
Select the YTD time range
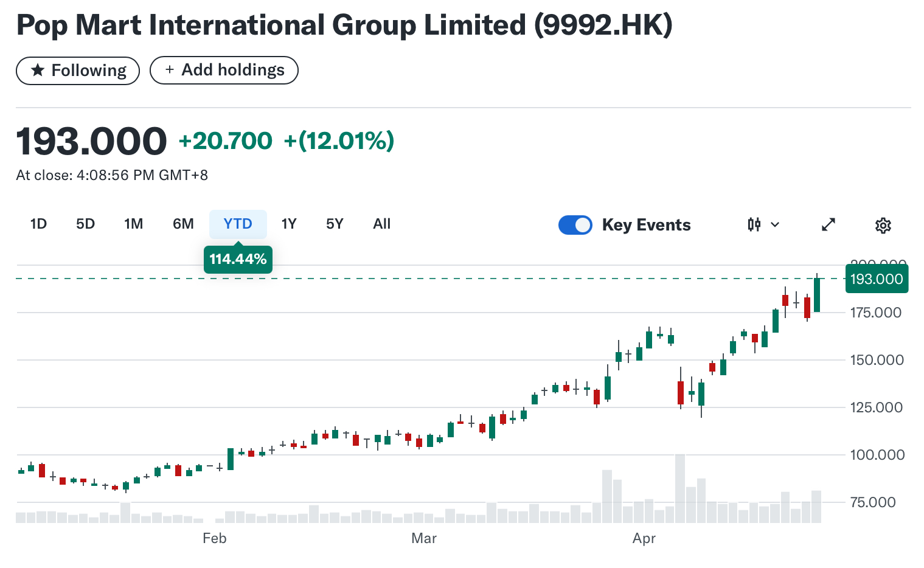(x=238, y=224)
